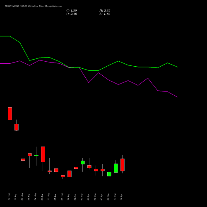Click the close value C: 1.30
The image size is (207, 207).
[72, 11]
